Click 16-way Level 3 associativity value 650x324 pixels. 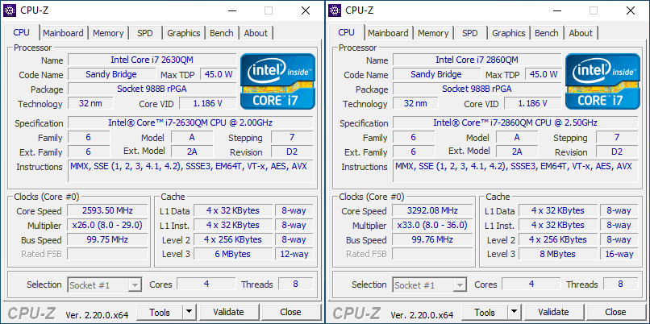[x=619, y=254]
